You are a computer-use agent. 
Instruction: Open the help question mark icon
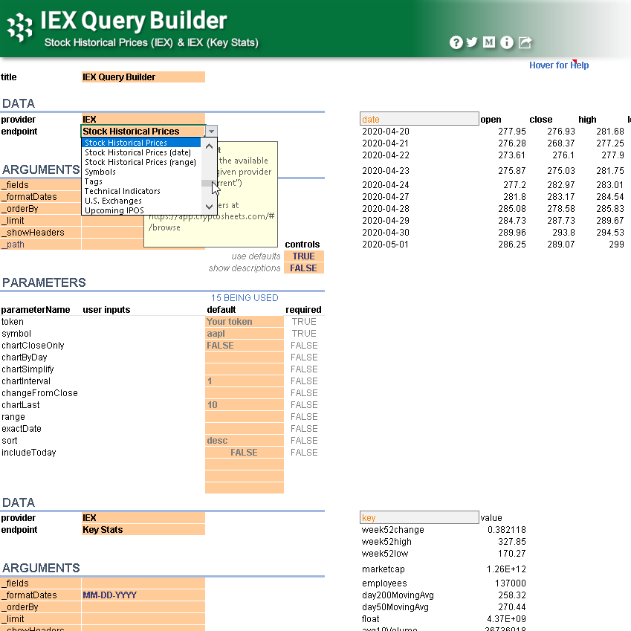[456, 42]
